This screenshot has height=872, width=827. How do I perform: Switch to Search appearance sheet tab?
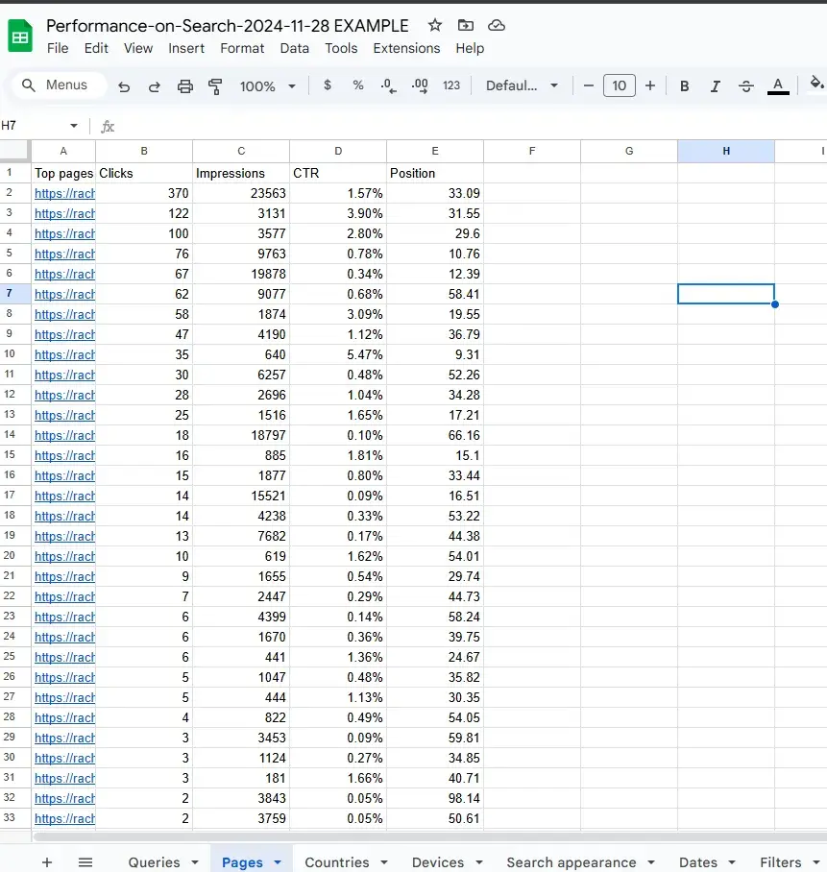572,862
